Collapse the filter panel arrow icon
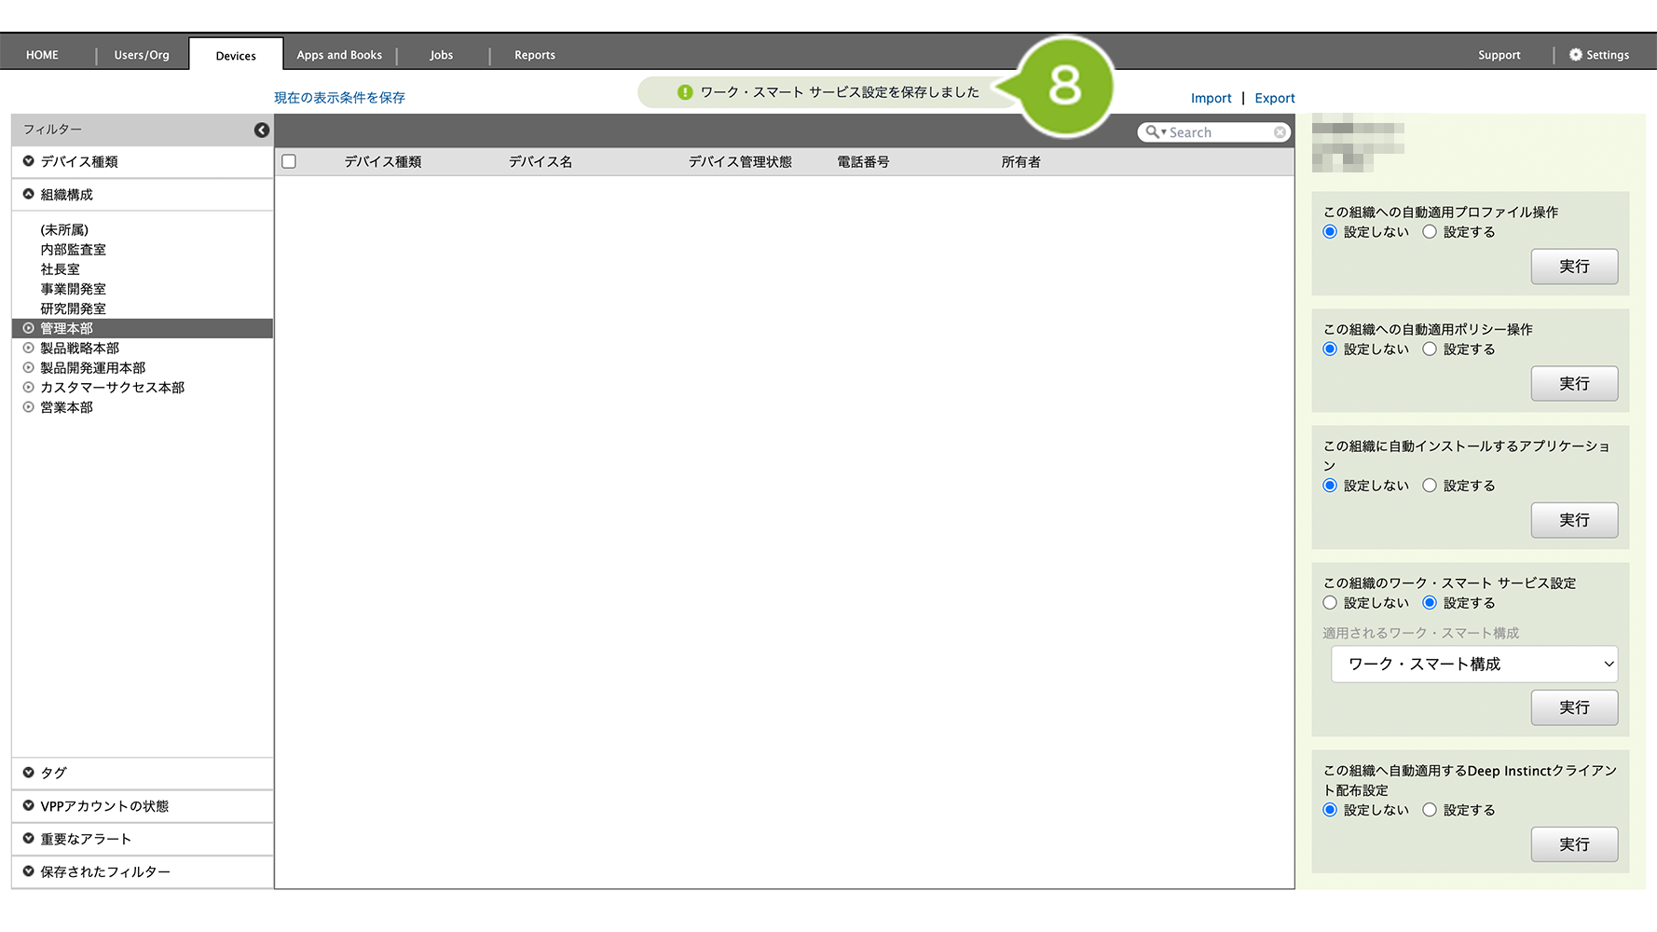 coord(262,130)
